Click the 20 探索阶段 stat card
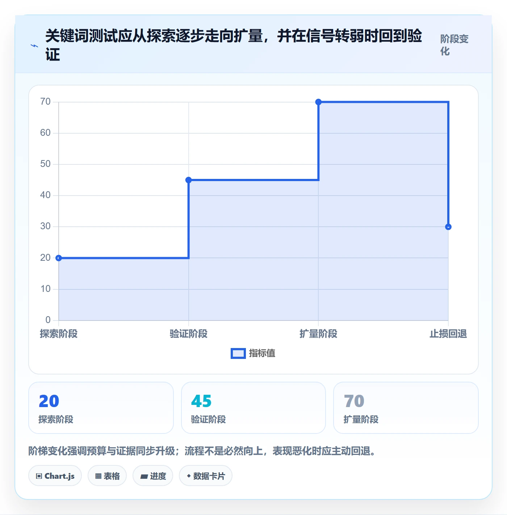The image size is (507, 515). pyautogui.click(x=101, y=408)
